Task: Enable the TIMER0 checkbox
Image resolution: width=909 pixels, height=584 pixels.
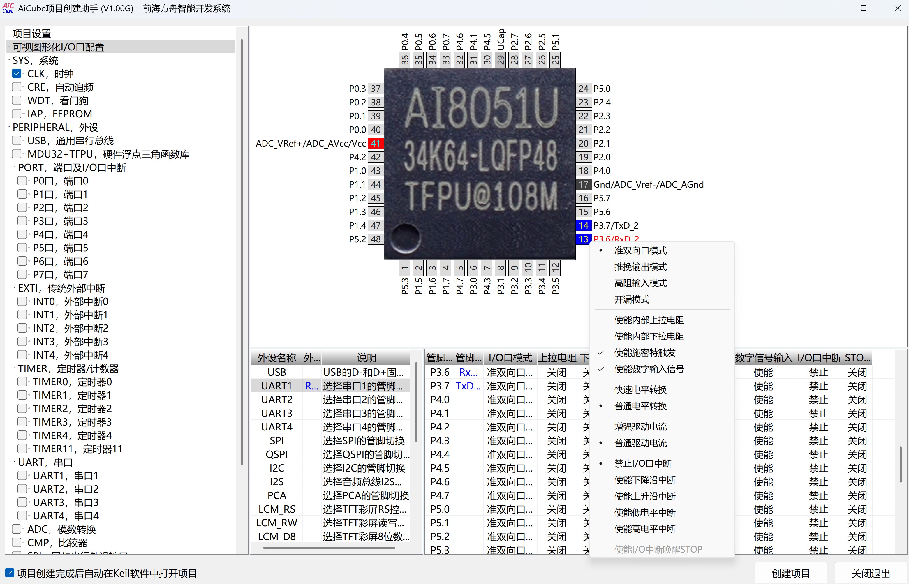Action: click(x=22, y=382)
